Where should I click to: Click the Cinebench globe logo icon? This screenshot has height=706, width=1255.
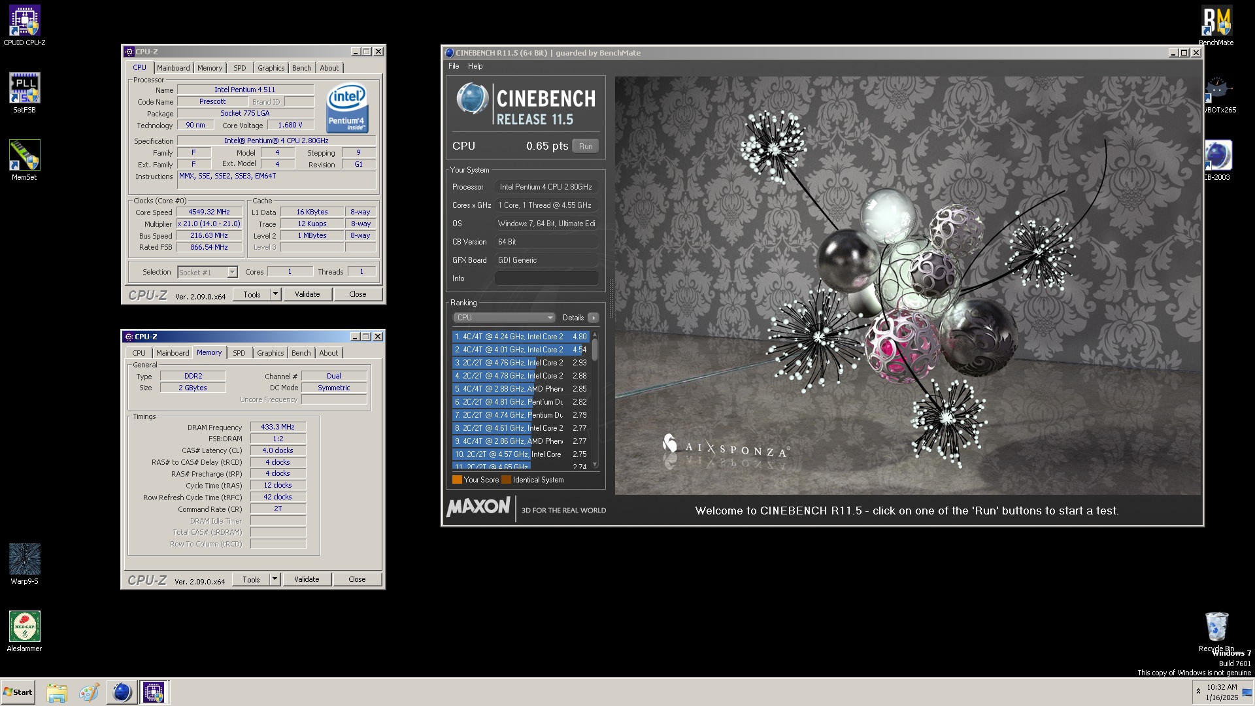(472, 99)
